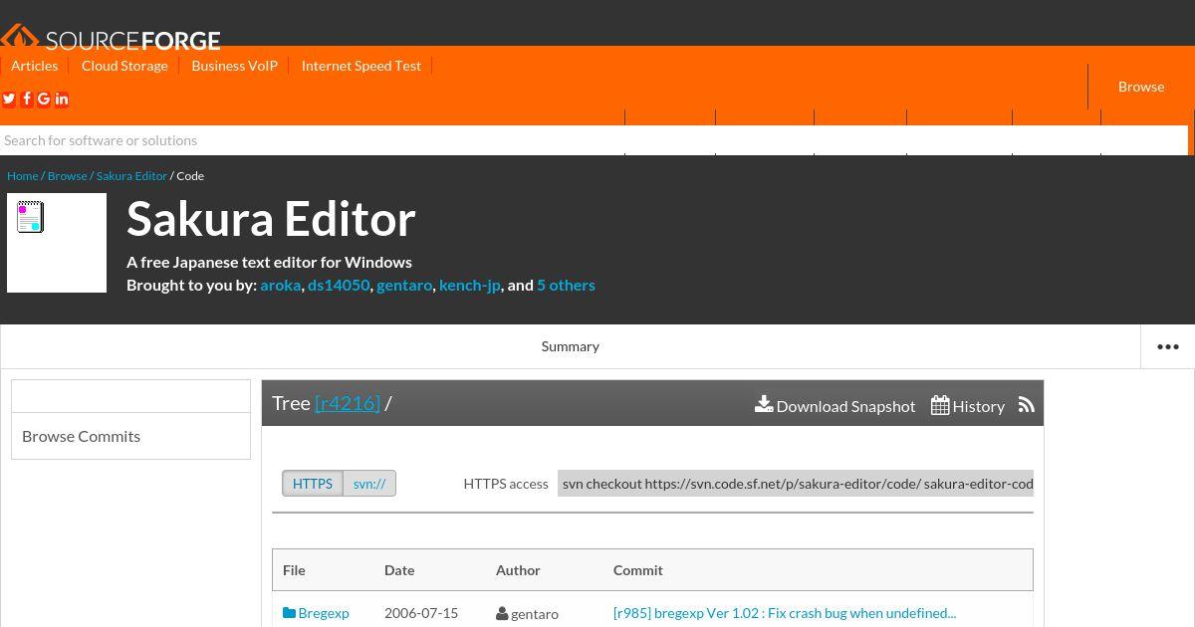Click the File column header

coord(294,570)
